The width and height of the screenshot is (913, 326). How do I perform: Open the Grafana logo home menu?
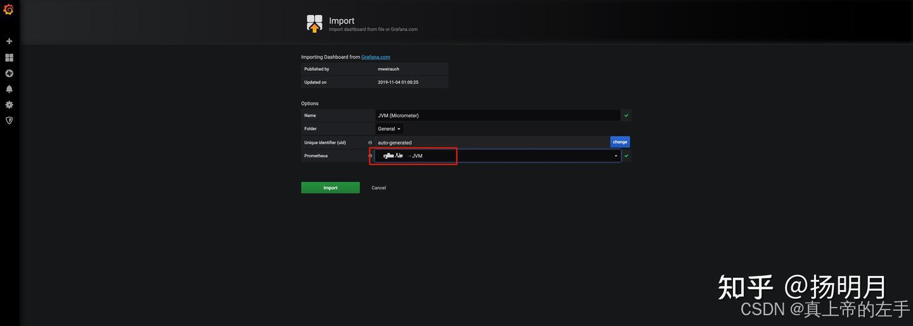pos(9,9)
